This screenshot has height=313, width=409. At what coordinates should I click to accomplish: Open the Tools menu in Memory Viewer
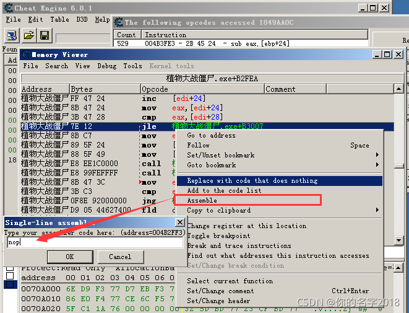133,66
